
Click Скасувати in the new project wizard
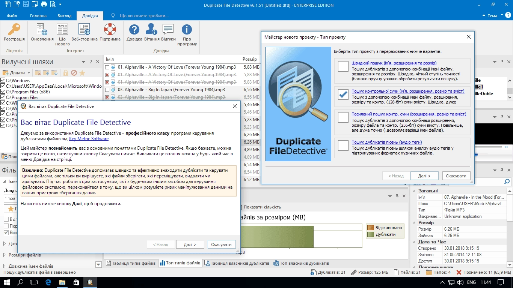coord(456,176)
